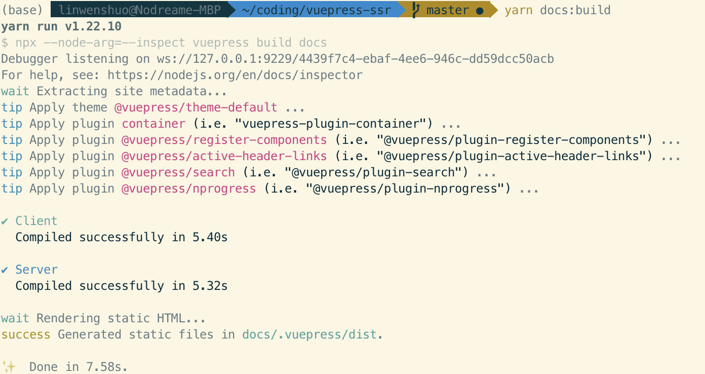
Task: Click the dirty-state dot after master
Action: tap(480, 10)
